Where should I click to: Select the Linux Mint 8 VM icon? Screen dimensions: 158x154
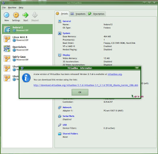pos(7,39)
